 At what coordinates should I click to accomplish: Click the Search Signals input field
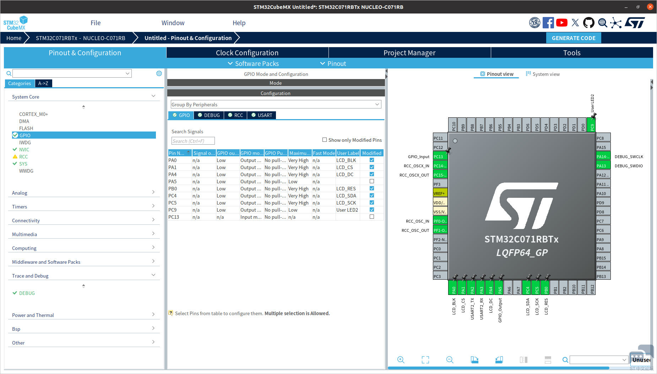[193, 141]
